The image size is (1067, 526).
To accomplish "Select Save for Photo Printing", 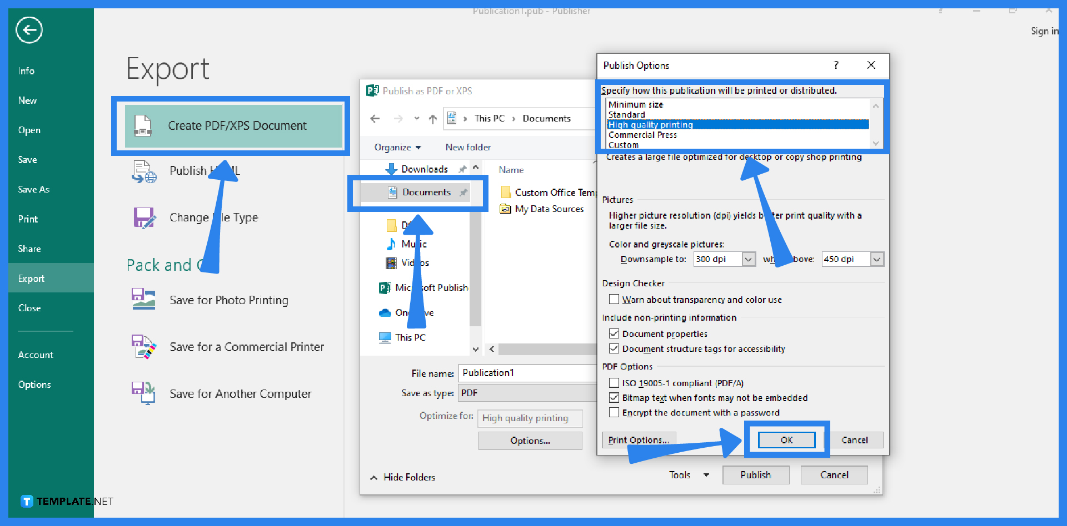I will pos(228,300).
